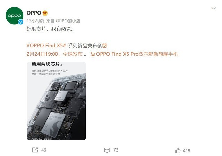Open the #OPPO Find X5# hashtag
The width and height of the screenshot is (222, 156).
pyautogui.click(x=46, y=46)
